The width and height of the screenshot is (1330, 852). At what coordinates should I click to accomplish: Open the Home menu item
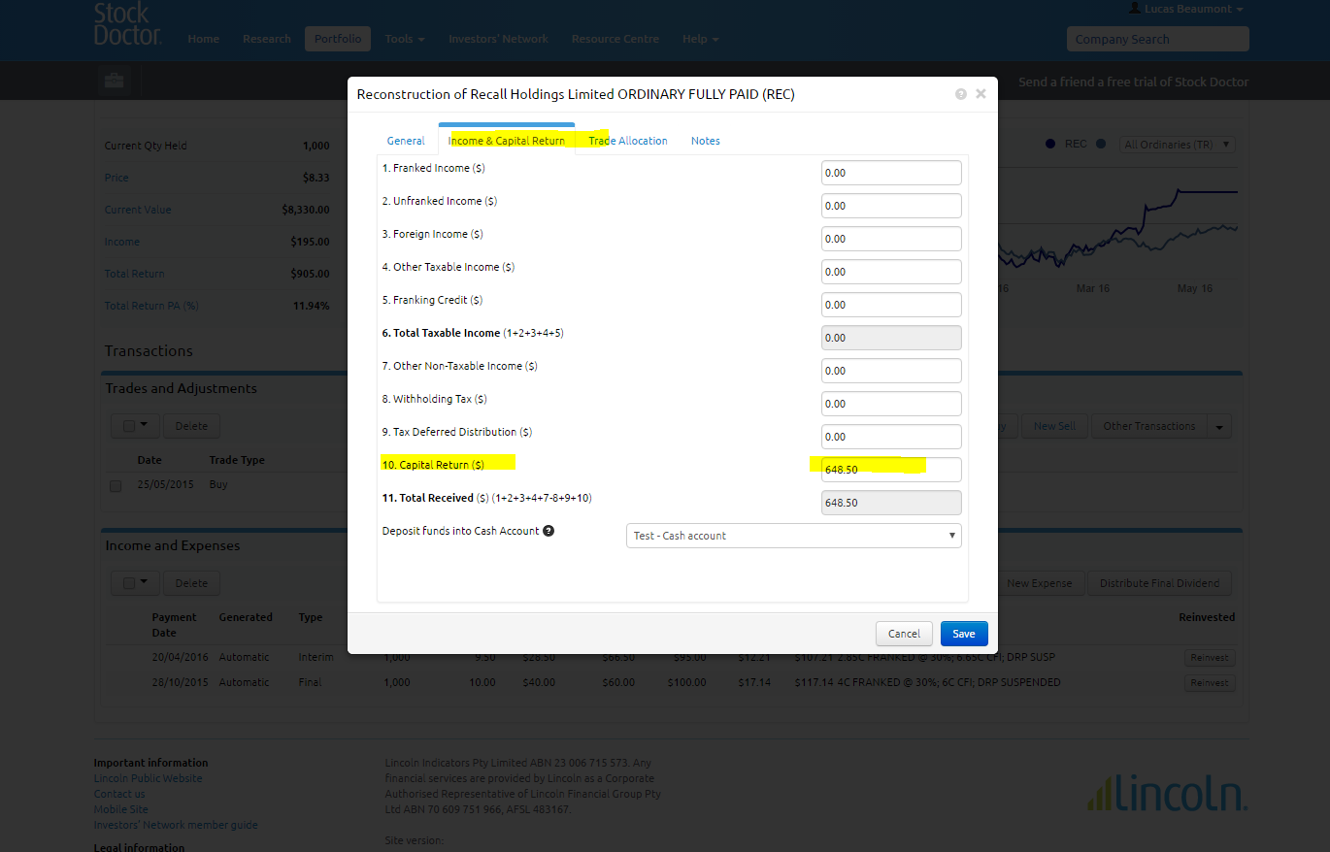click(x=204, y=39)
